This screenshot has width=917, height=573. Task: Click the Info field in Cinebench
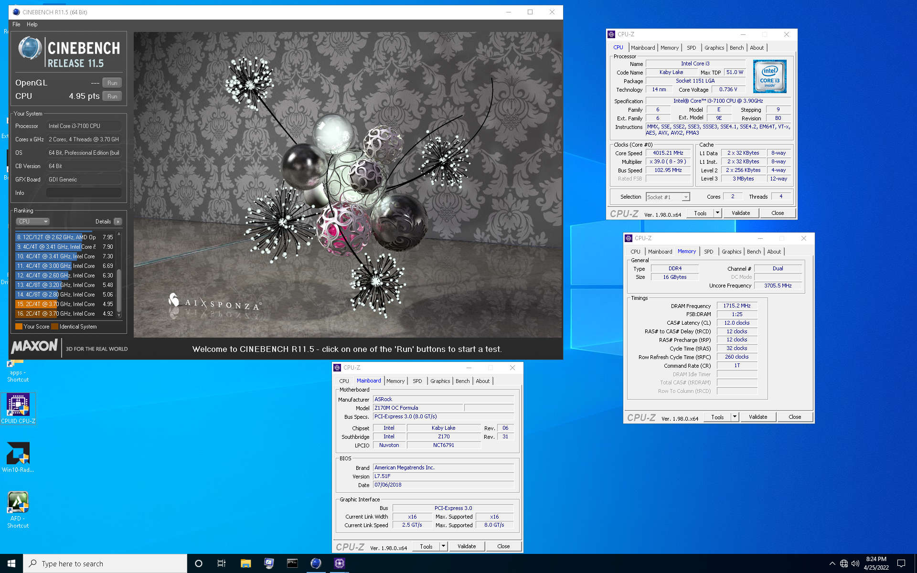click(x=84, y=193)
